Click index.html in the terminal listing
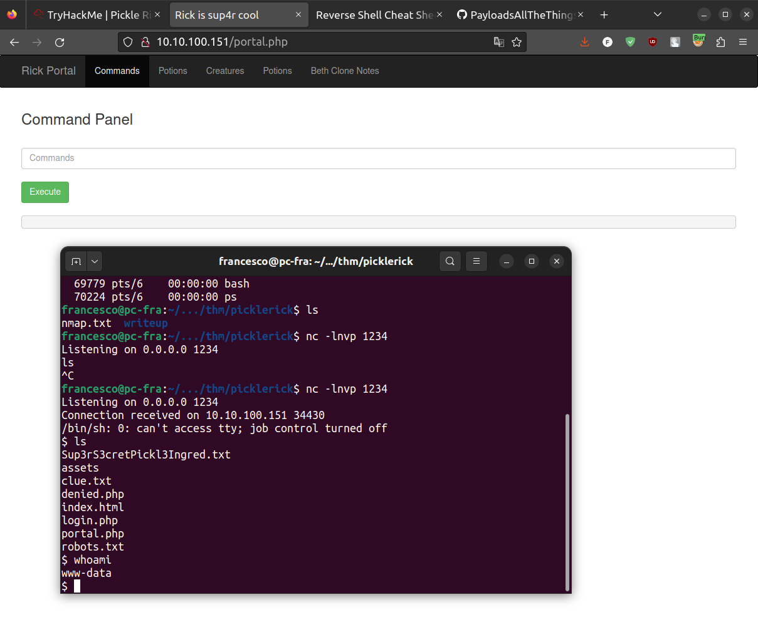This screenshot has height=622, width=758. pyautogui.click(x=93, y=507)
